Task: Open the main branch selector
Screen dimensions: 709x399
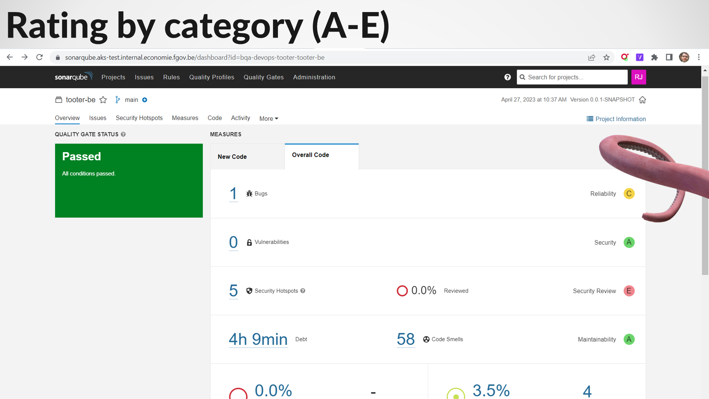Action: pyautogui.click(x=131, y=100)
